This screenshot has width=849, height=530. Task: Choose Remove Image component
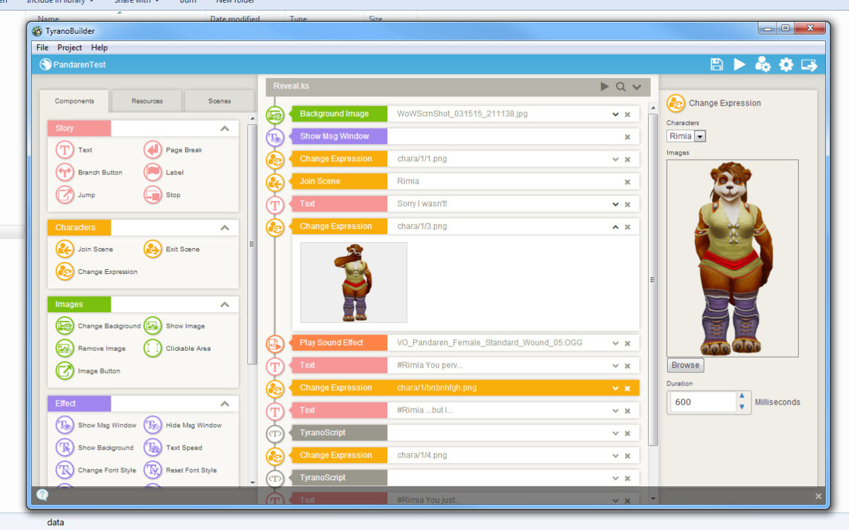(91, 349)
